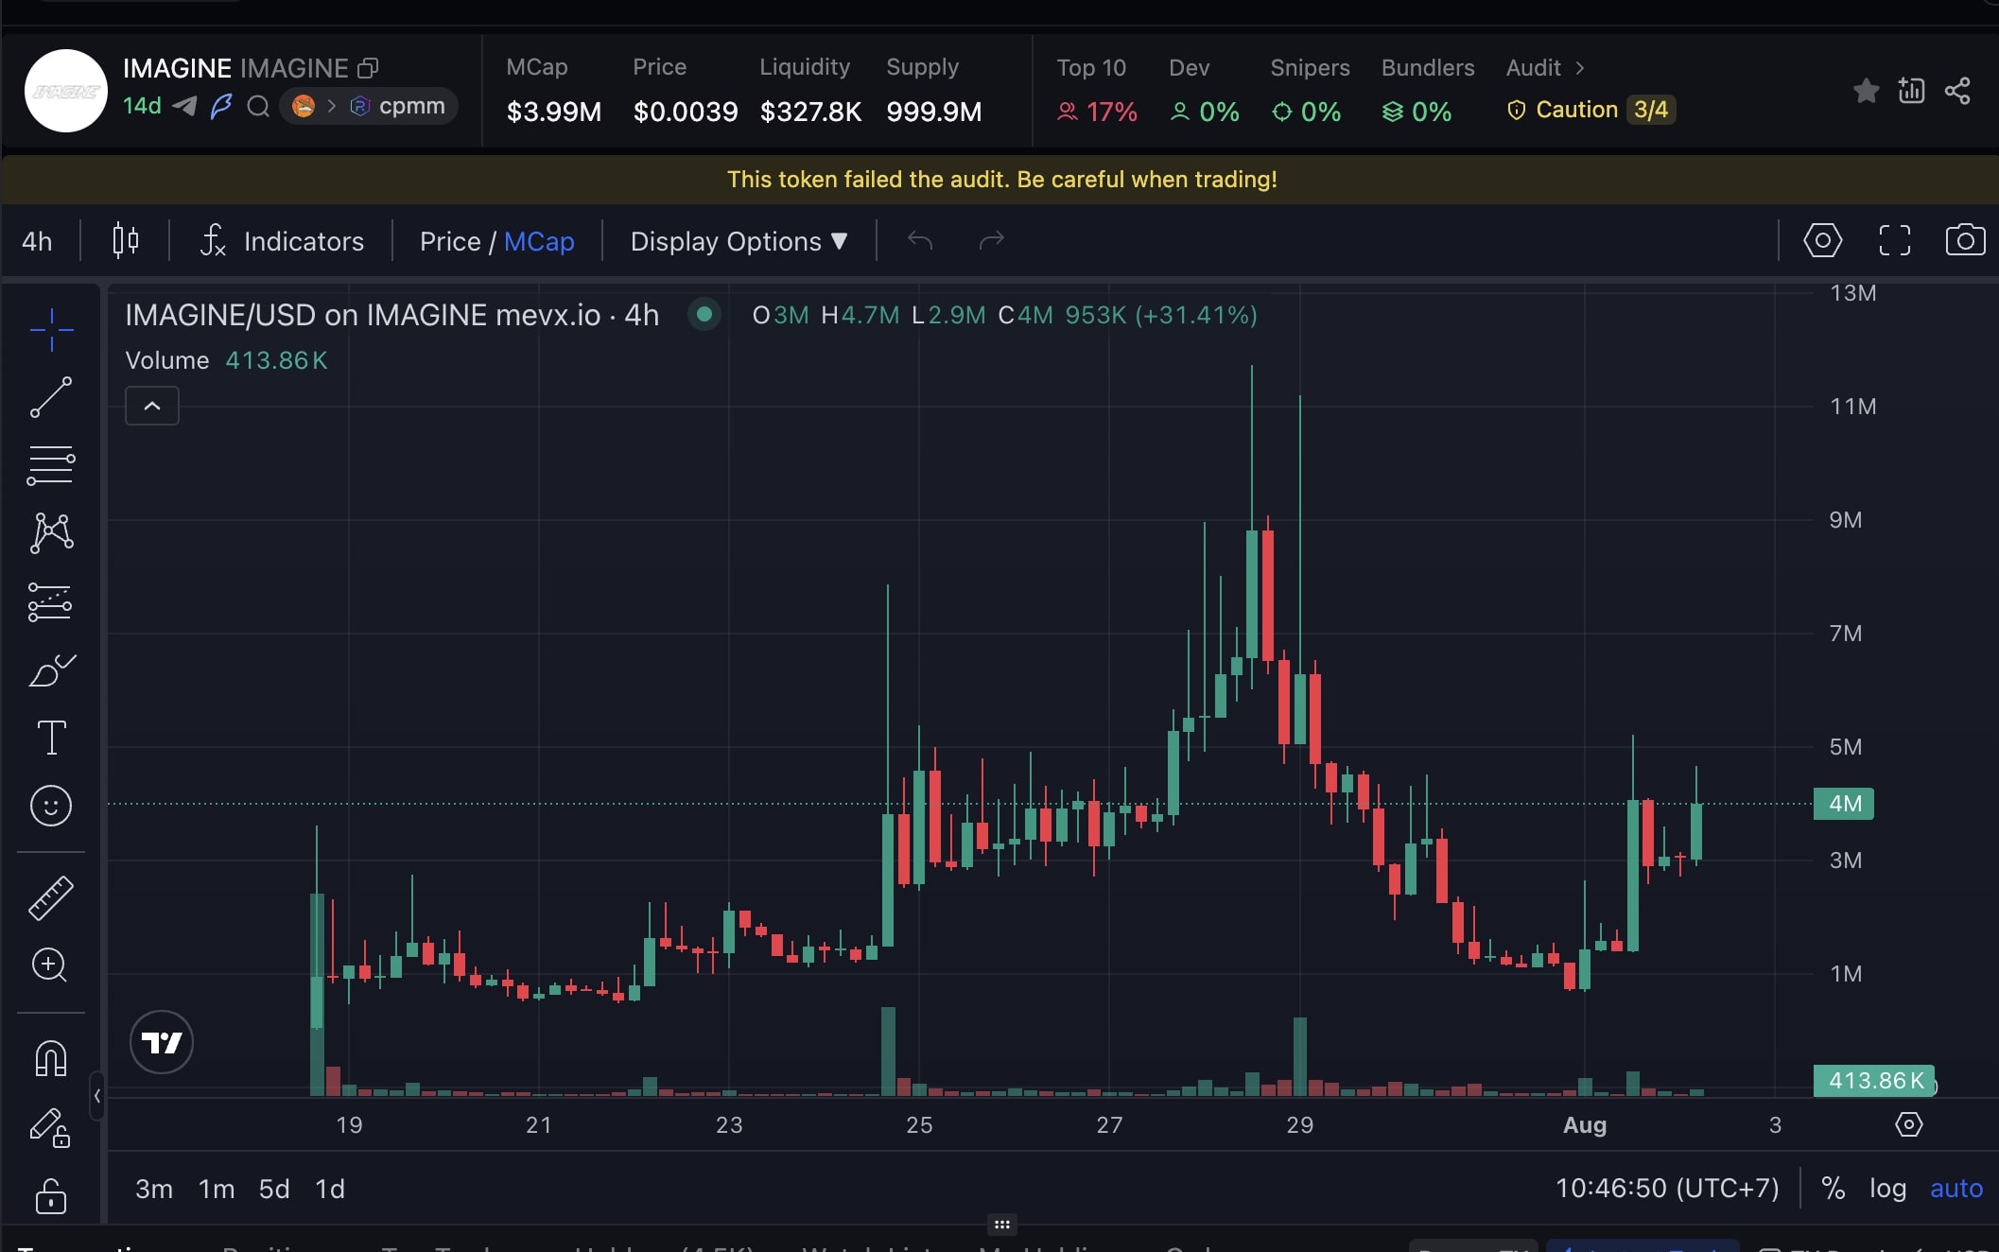Expand the Audit details arrow
Viewport: 1999px width, 1252px height.
click(x=1579, y=68)
